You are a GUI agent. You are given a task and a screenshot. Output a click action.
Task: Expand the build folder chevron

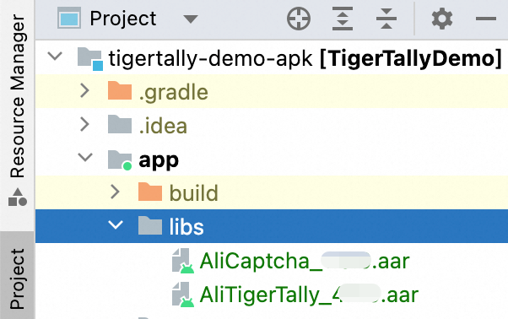115,192
